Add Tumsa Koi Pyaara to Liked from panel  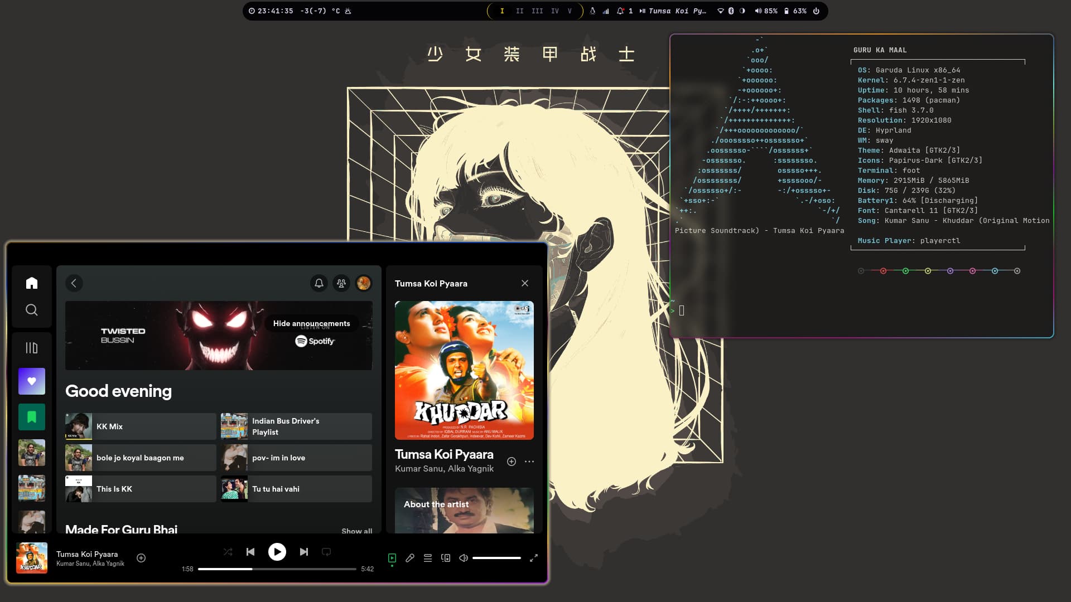[x=512, y=462]
